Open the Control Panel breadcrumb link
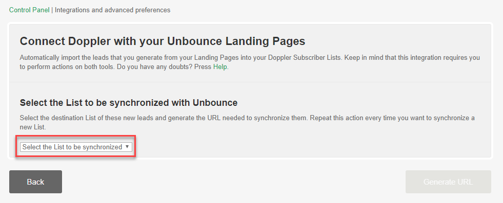The image size is (503, 203). 29,10
